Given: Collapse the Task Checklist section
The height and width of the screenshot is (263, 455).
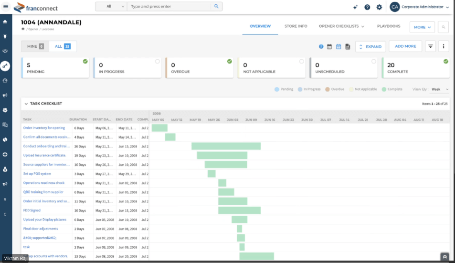Looking at the screenshot, I should [x=25, y=104].
